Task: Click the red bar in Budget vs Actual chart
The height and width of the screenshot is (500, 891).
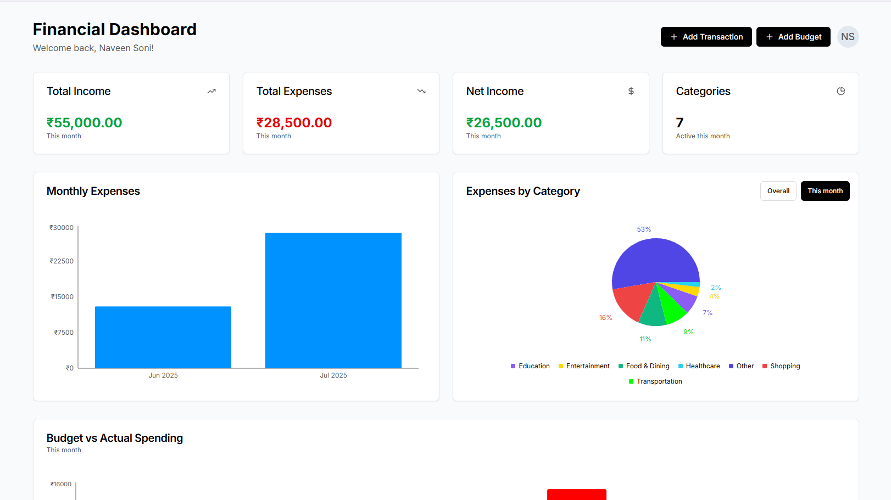Action: pos(577,495)
